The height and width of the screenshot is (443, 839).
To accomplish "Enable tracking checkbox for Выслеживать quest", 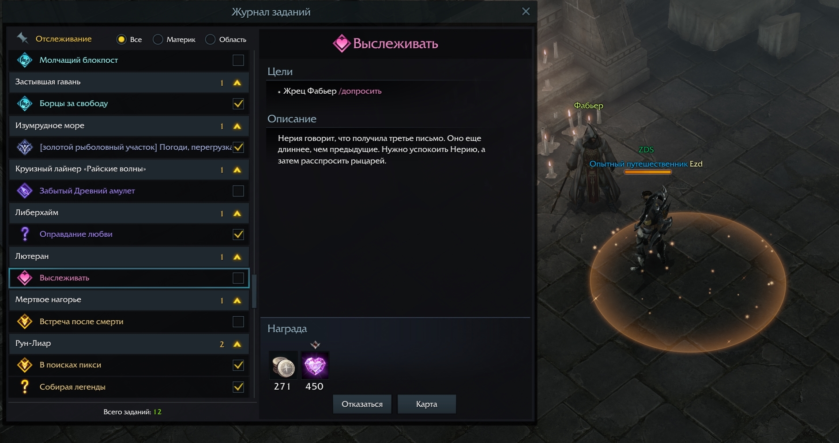I will coord(238,278).
